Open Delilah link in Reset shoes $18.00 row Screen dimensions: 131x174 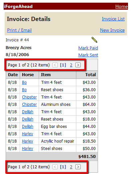click(28, 119)
